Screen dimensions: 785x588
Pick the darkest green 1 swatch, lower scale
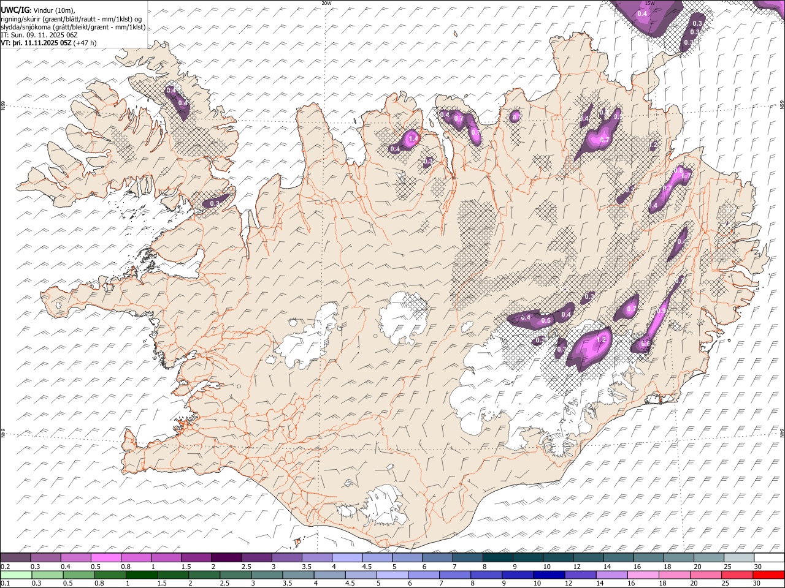[142, 575]
